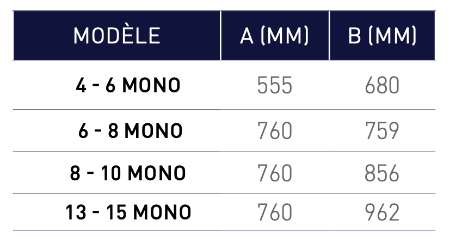This screenshot has height=239, width=456.
Task: Select the 856 value in column B
Action: click(x=382, y=173)
